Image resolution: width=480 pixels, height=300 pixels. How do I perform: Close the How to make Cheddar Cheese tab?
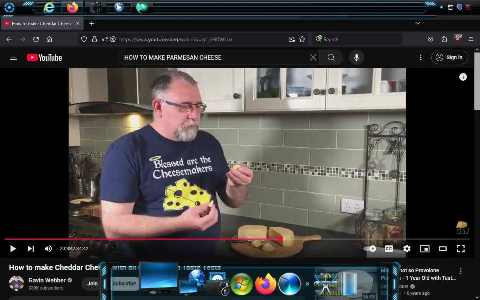[78, 23]
